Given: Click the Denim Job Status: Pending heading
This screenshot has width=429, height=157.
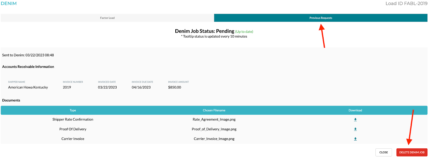Looking at the screenshot, I should tap(205, 31).
